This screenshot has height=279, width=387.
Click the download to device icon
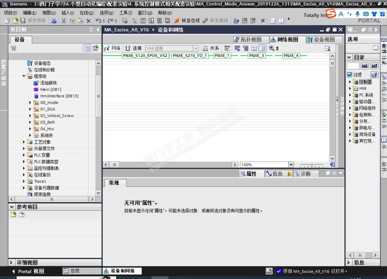(x=143, y=21)
